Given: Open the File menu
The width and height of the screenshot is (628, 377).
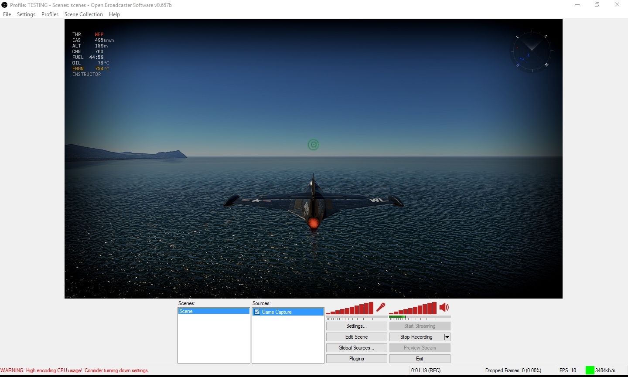Looking at the screenshot, I should [x=7, y=14].
